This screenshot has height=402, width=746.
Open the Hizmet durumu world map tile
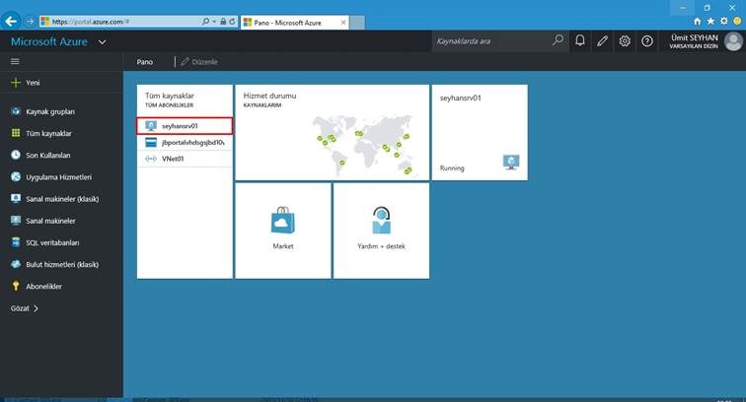(x=333, y=133)
